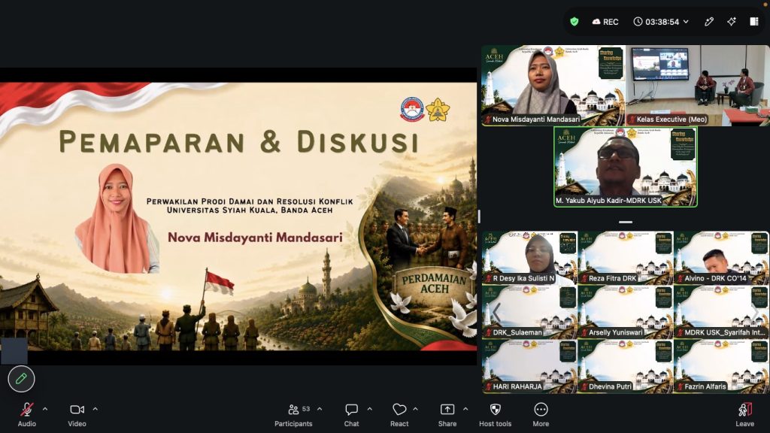Click the Perdamaian Aceh banner on slide
The image size is (770, 433).
pos(434,283)
